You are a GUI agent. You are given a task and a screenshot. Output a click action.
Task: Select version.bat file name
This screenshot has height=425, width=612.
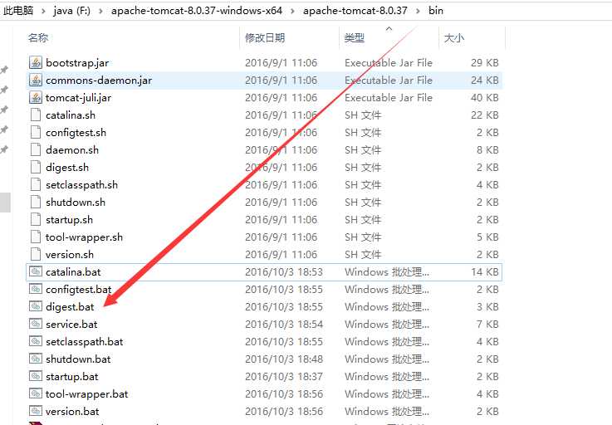[x=72, y=412]
